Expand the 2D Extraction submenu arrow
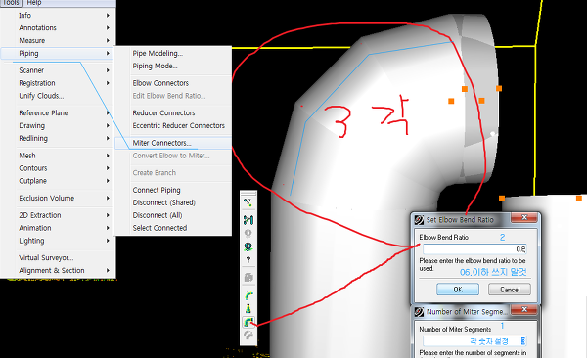587x358 pixels. pos(108,215)
